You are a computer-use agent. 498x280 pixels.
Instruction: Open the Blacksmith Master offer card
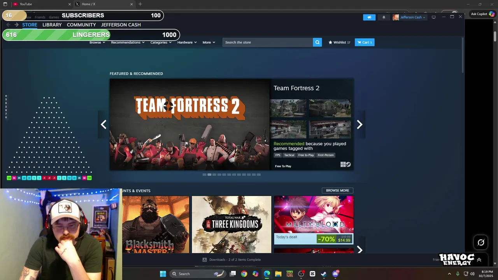tap(156, 224)
